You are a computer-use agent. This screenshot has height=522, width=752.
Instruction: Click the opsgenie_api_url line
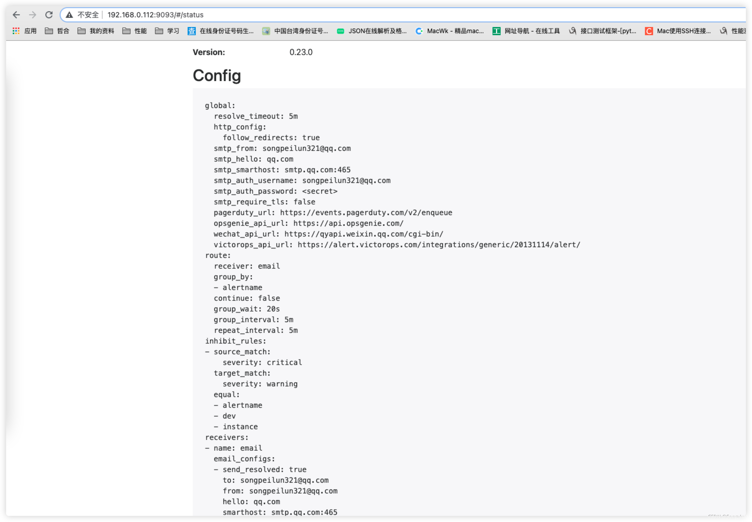(x=309, y=223)
